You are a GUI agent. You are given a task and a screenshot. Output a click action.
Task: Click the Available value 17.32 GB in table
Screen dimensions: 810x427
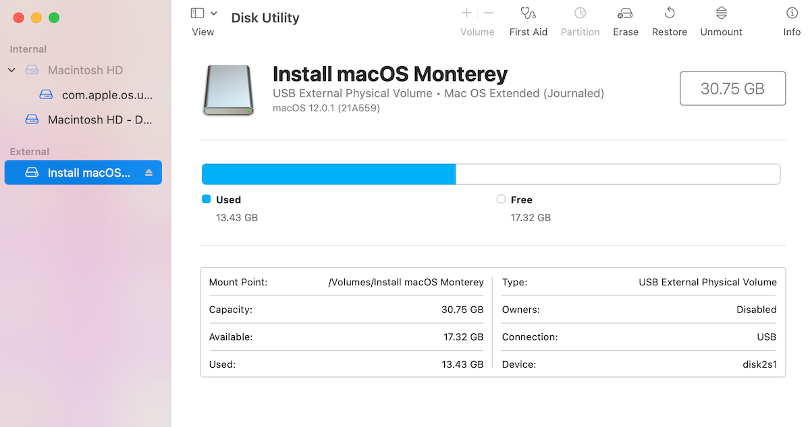coord(462,337)
